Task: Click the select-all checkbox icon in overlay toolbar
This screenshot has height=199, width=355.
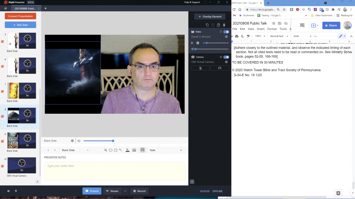Action: point(218,25)
